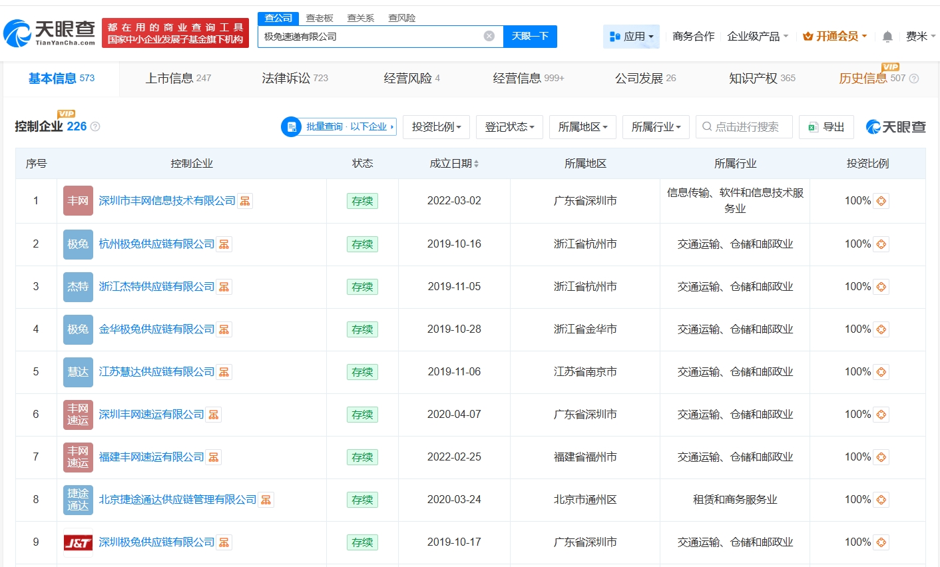
Task: Open equity structure icon for 江苏慧达供应链有限公司
Action: (224, 372)
